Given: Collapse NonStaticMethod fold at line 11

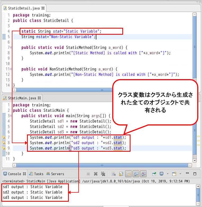Looking at the screenshot, I should pyautogui.click(x=11, y=69).
